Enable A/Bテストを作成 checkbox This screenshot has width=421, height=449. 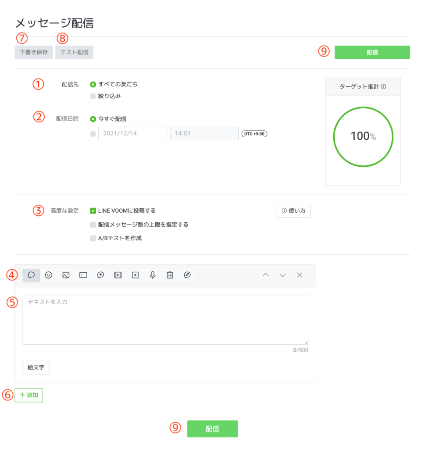point(93,239)
